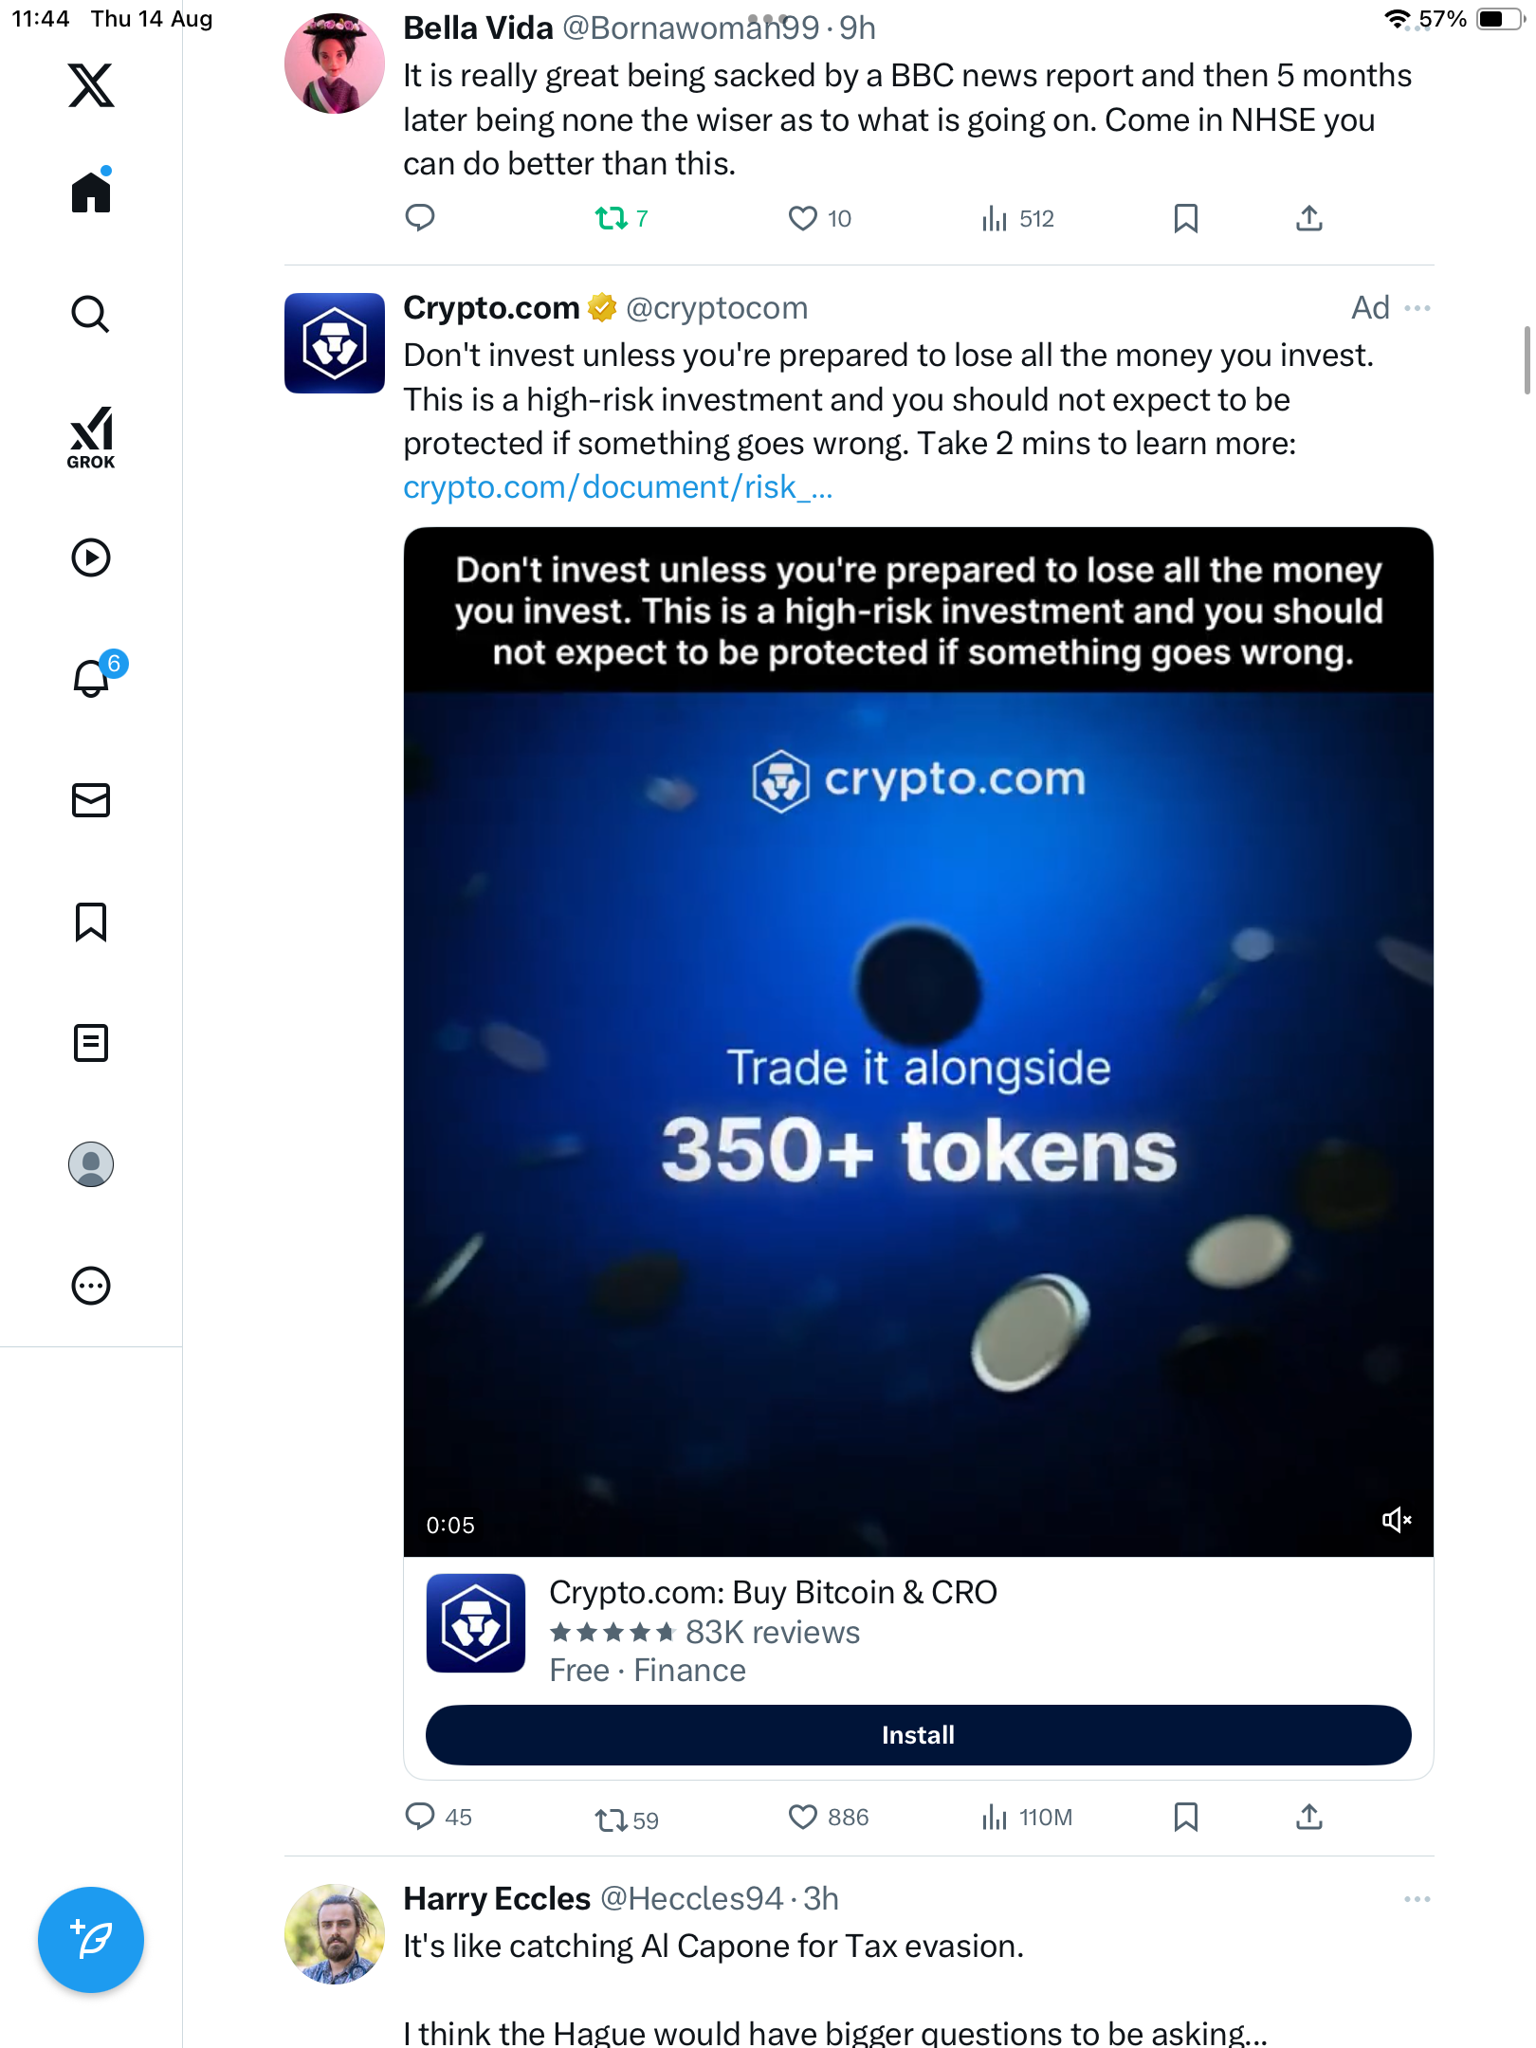Open Grok from the sidebar
The image size is (1536, 2048).
(91, 437)
